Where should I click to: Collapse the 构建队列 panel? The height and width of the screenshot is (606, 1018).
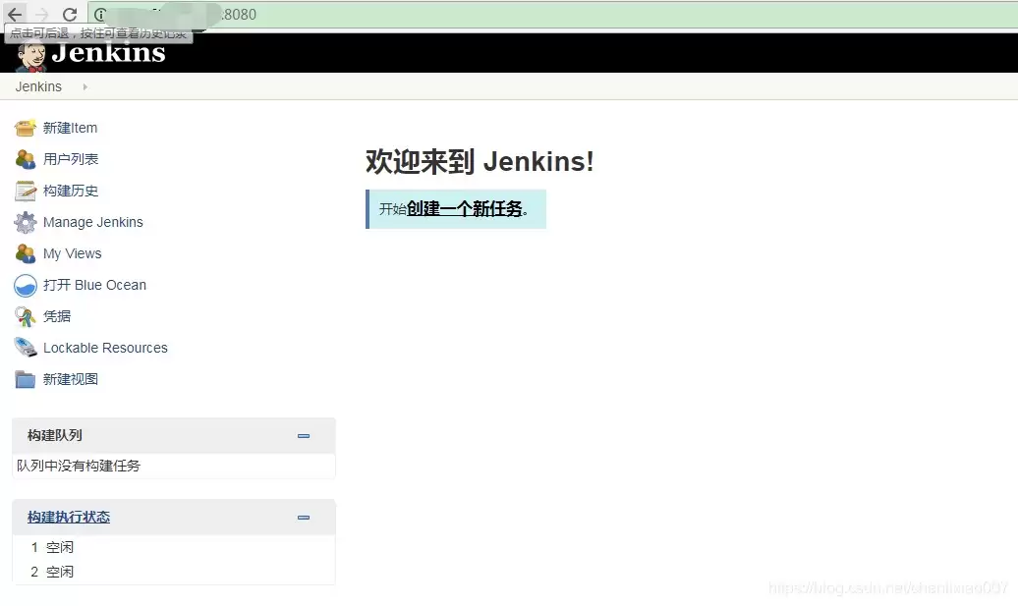[304, 436]
